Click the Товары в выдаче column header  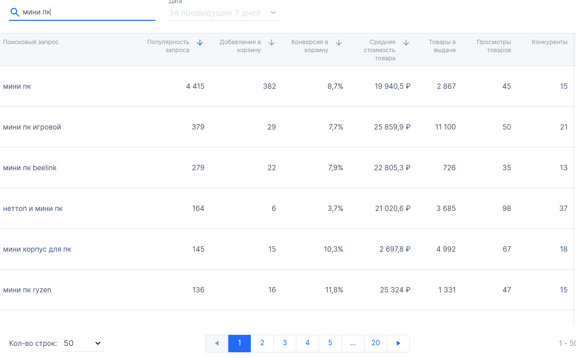click(442, 46)
